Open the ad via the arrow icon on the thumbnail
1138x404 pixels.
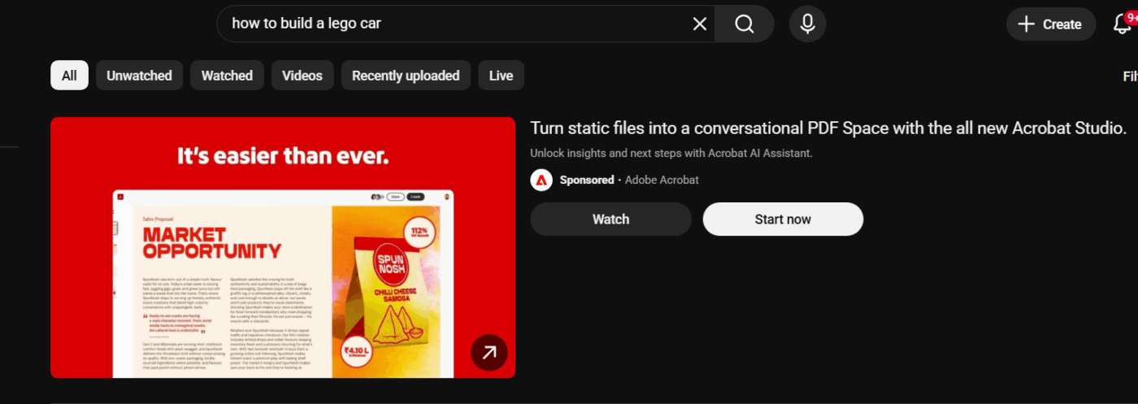coord(489,352)
